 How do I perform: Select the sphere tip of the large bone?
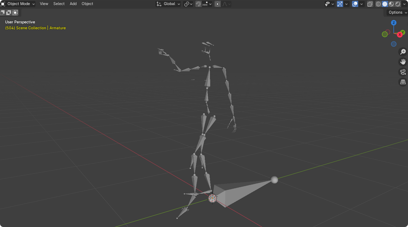[x=274, y=180]
